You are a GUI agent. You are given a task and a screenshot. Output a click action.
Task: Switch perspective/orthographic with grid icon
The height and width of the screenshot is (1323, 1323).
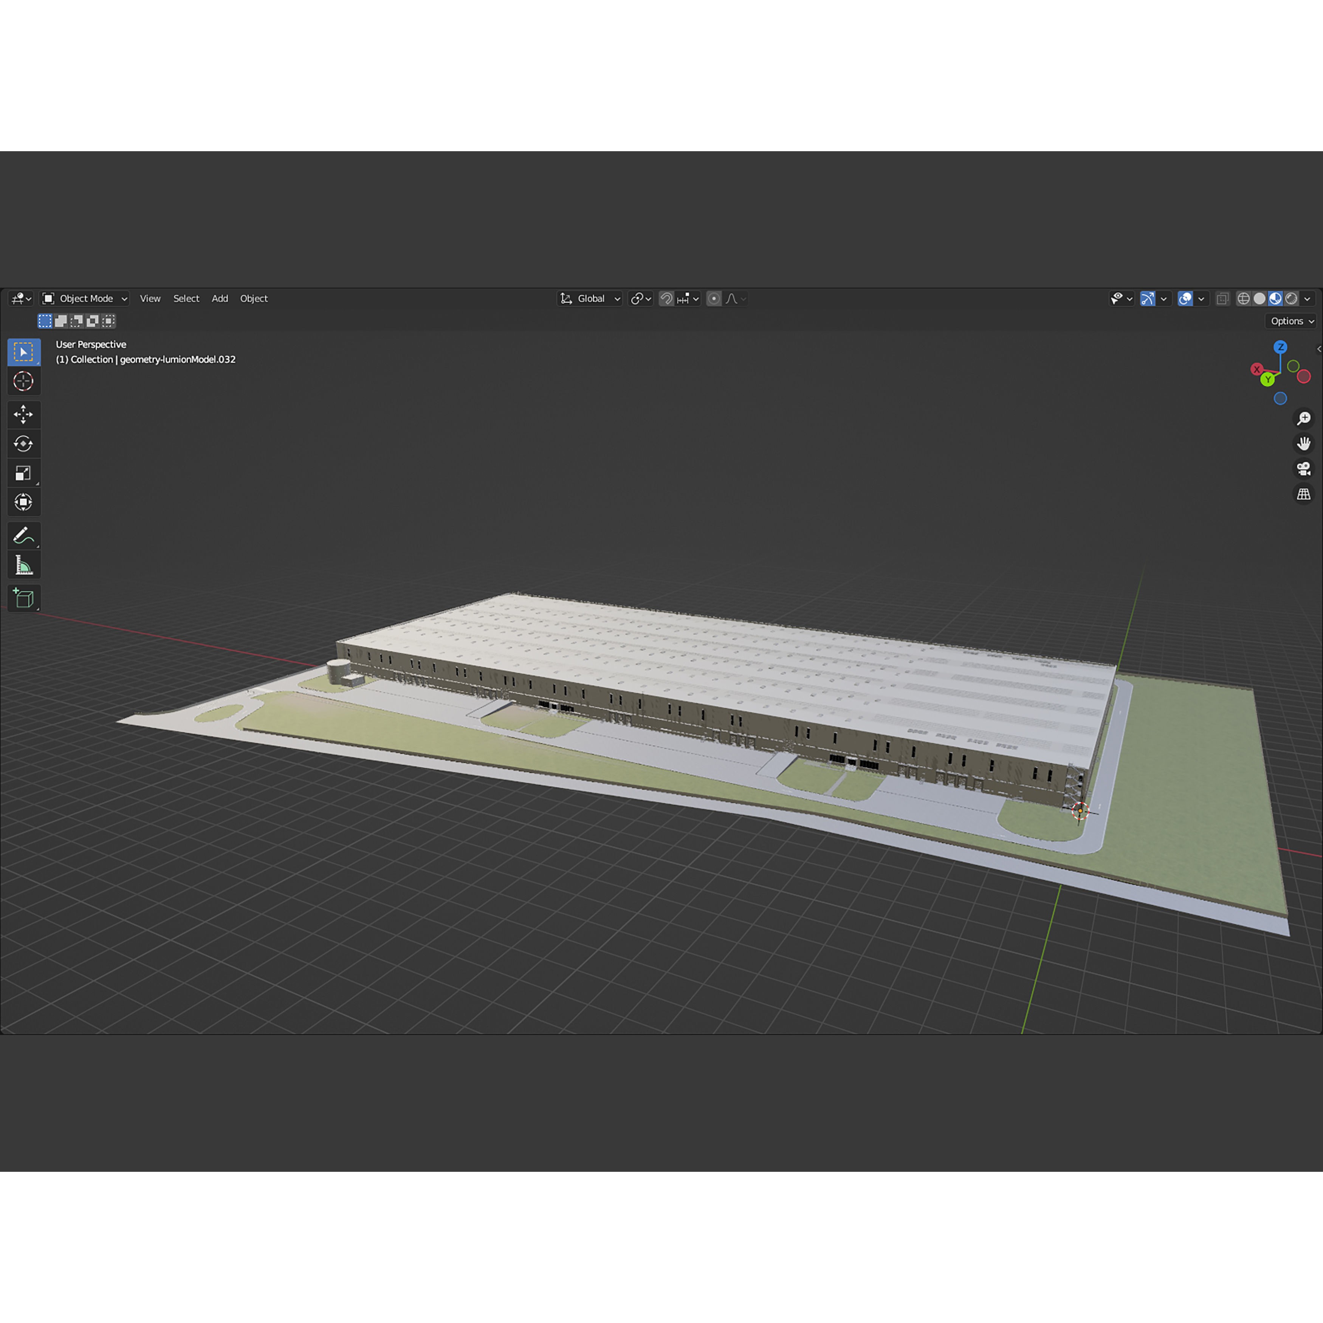click(1304, 494)
